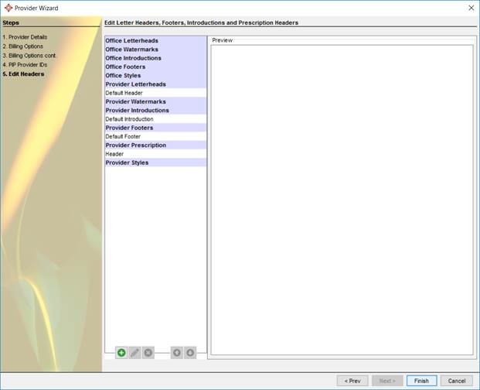Screen dimensions: 480x390
Task: Click the move up arrow icon
Action: pos(177,353)
